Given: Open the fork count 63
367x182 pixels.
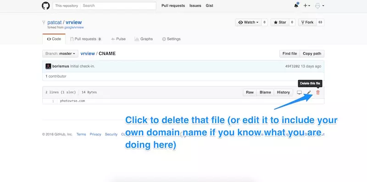Looking at the screenshot, I should pyautogui.click(x=320, y=22).
